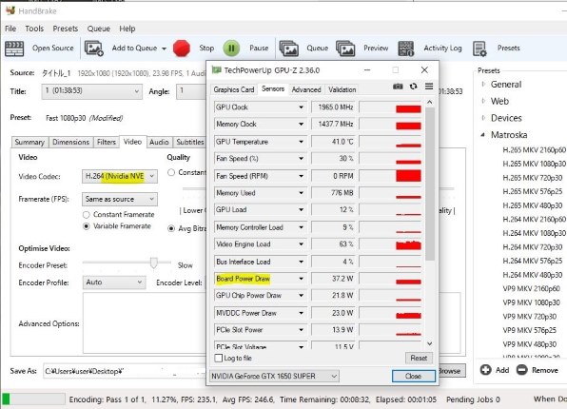
Task: Click GPU-Z screenshot camera icon
Action: click(x=398, y=87)
